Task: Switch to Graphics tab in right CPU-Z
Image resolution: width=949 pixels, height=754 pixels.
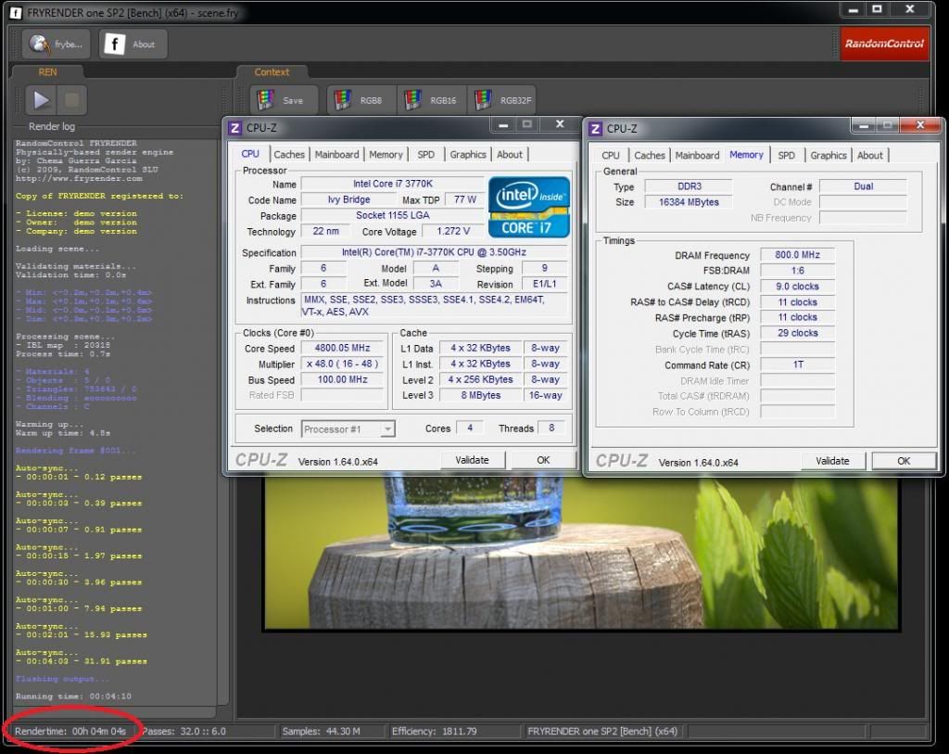Action: pyautogui.click(x=828, y=156)
